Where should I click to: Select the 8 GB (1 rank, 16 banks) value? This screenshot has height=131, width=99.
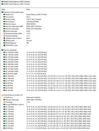(34, 19)
